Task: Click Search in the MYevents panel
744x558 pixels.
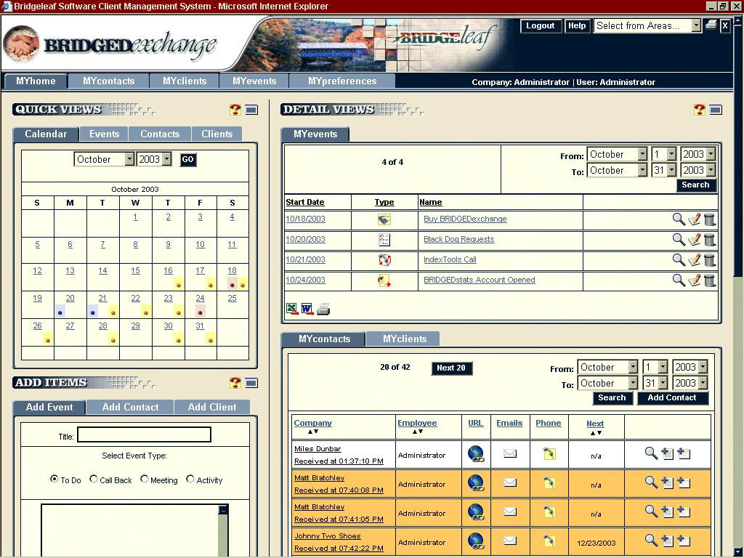Action: pyautogui.click(x=695, y=185)
